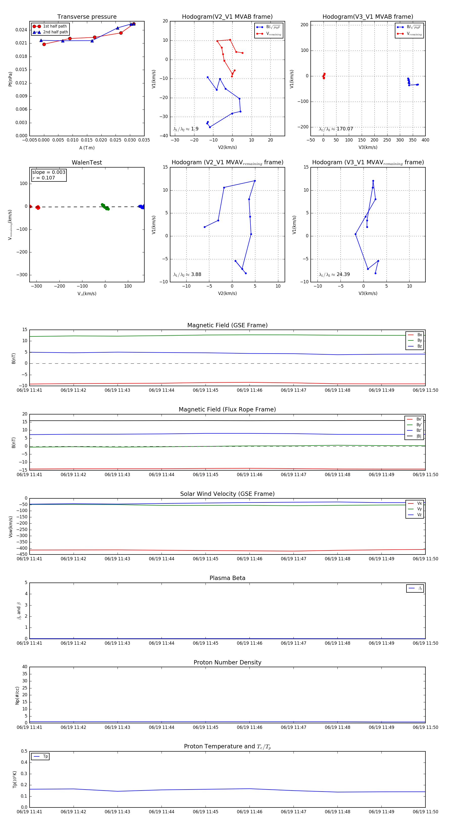Click the Vz legend entry
455x834 pixels.
point(415,515)
